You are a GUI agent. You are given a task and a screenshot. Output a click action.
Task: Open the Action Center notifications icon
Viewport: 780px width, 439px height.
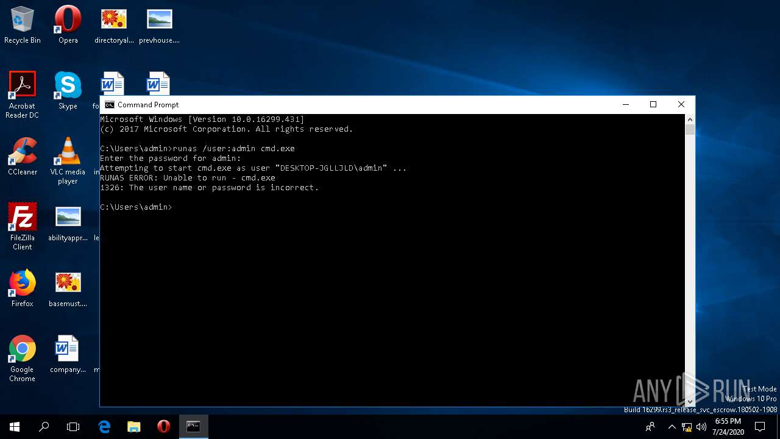click(x=760, y=427)
